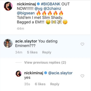Open nickiminaj username in caption
Viewport: 91px width, 91px height.
[26, 4]
